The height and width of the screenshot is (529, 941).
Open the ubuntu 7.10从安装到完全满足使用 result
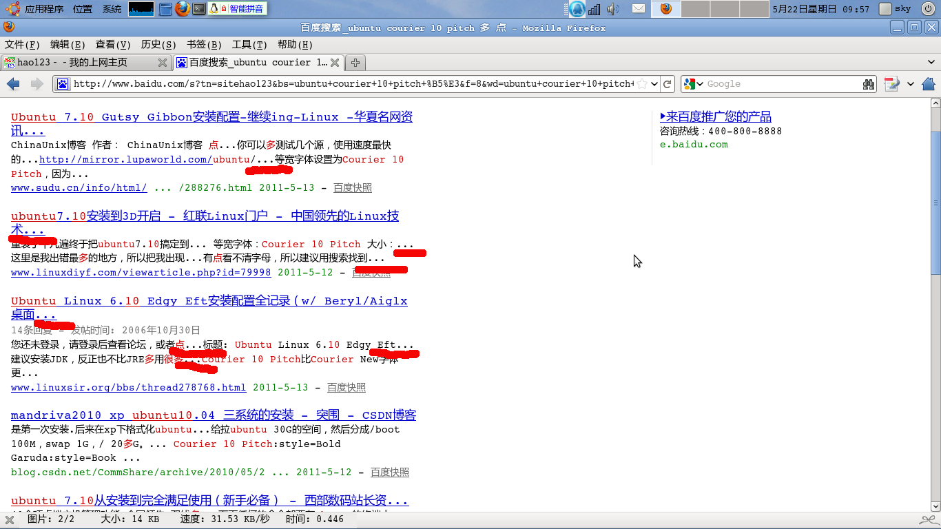pos(210,501)
